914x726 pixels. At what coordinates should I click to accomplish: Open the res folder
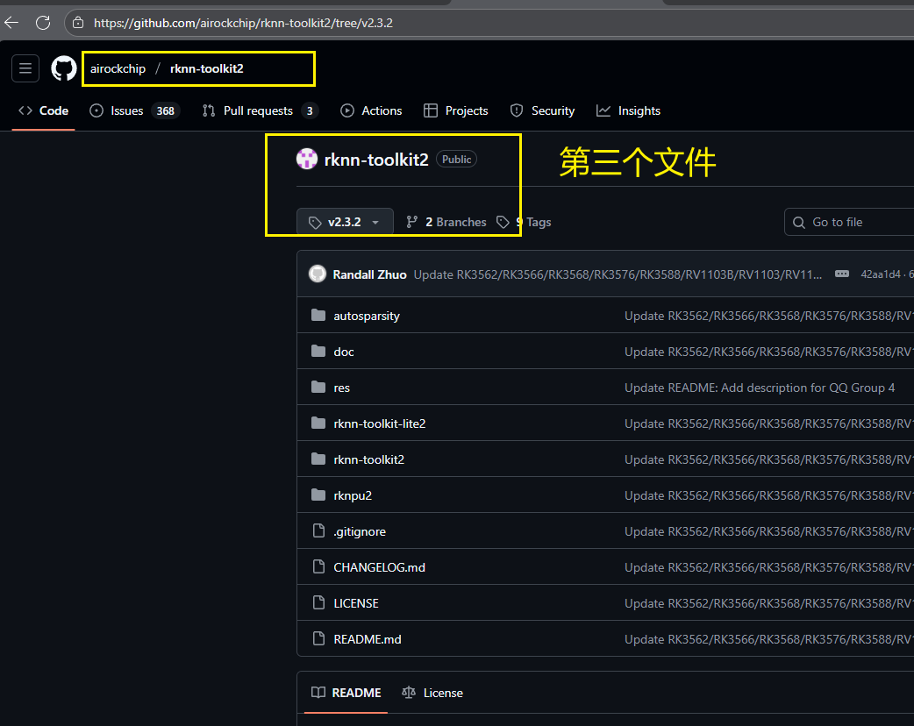point(341,388)
